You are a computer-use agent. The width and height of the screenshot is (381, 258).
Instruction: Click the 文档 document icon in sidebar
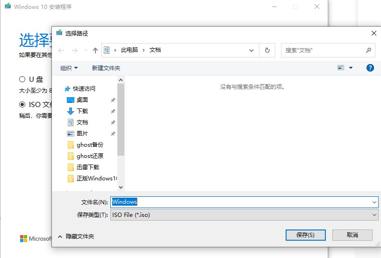point(71,122)
